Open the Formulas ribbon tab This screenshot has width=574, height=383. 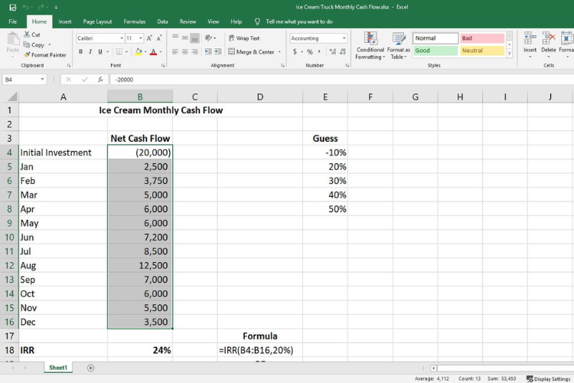(x=135, y=21)
